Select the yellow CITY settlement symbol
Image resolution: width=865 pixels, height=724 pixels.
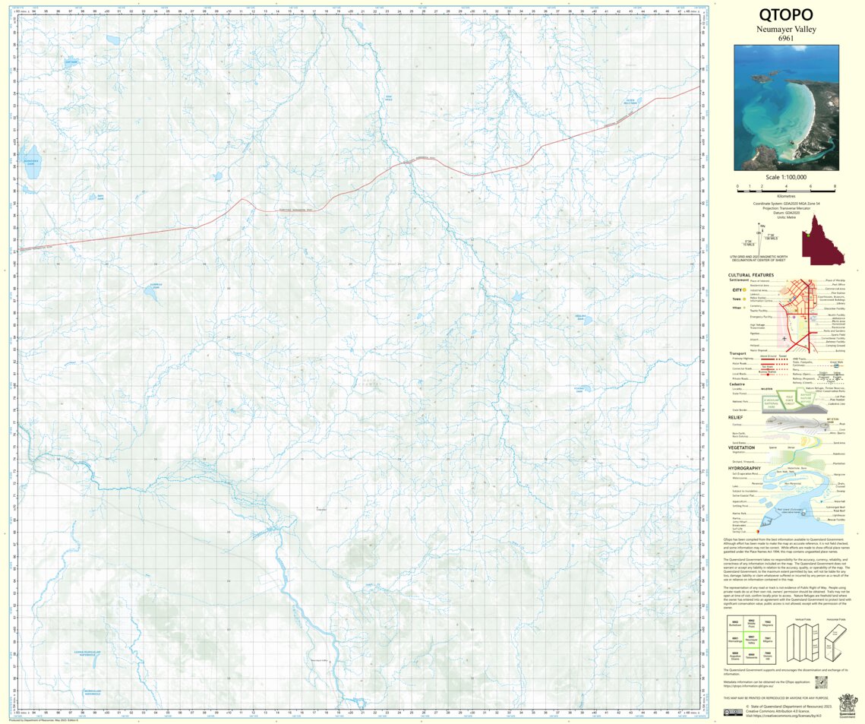point(744,290)
